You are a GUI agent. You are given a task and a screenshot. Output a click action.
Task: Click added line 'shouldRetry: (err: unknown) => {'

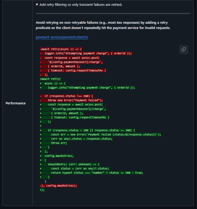click(70, 164)
